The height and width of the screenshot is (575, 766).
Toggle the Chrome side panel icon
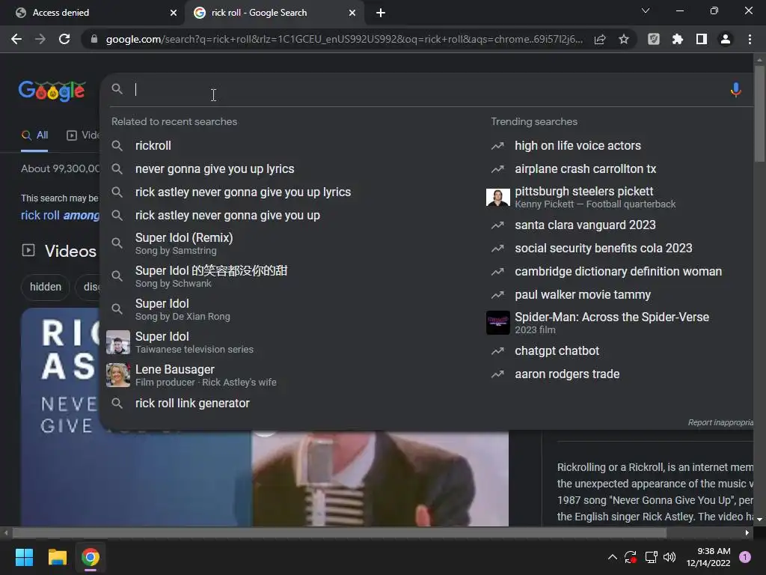coord(701,39)
